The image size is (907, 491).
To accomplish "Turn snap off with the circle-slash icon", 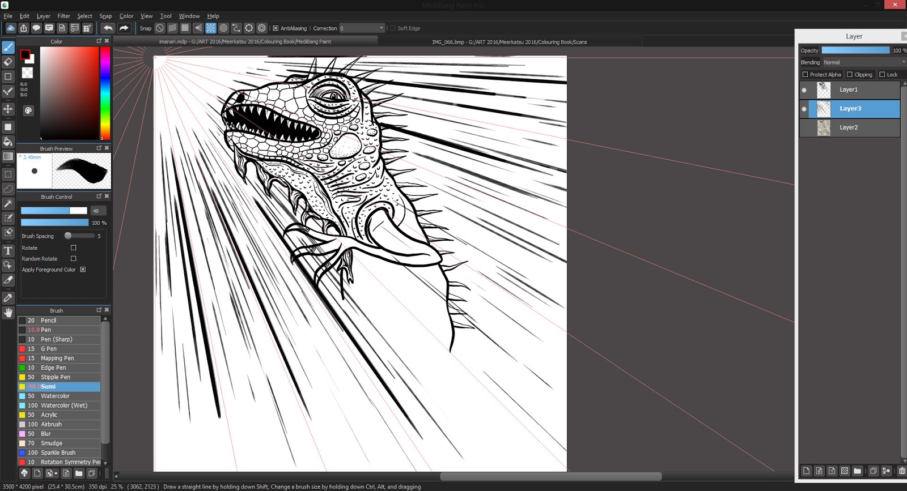I will tap(160, 28).
